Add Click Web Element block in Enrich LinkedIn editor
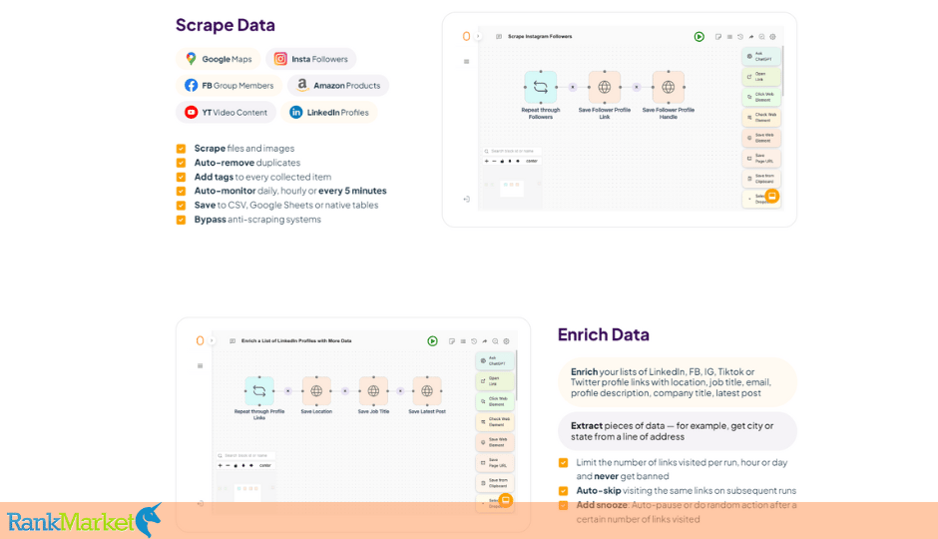The width and height of the screenshot is (938, 539). coord(495,401)
